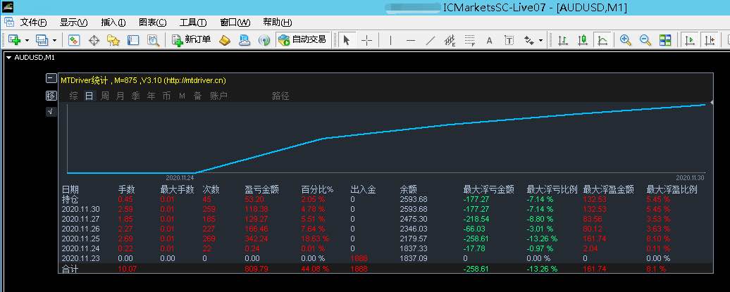Screen dimensions: 730x292
Task: Open the arrows objects dropdown arrow
Action: click(540, 40)
